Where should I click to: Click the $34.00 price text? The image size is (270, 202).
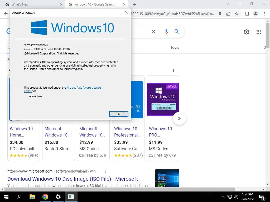click(17, 142)
